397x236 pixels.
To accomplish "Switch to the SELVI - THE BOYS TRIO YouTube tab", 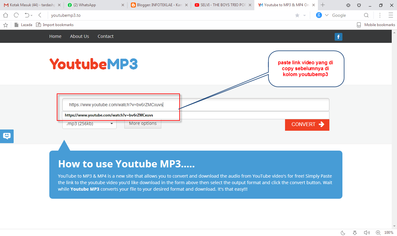I will (222, 5).
